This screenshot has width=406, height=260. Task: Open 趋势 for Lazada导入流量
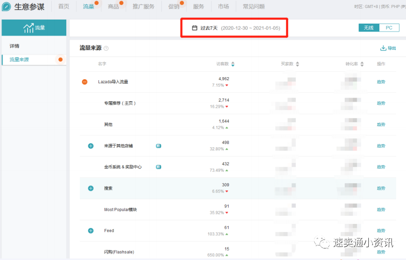point(381,82)
